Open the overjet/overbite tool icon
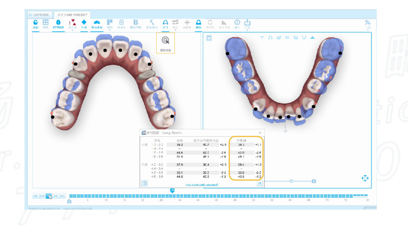Screen dimensions: 408x230 pyautogui.click(x=151, y=22)
